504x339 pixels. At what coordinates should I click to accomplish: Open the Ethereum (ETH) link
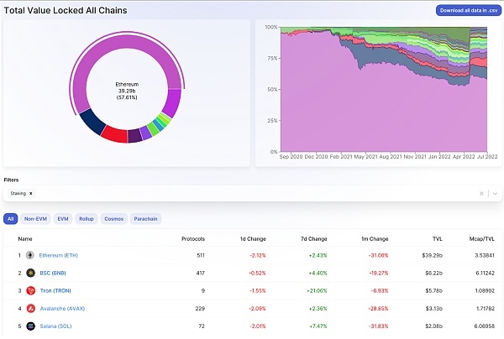click(59, 255)
